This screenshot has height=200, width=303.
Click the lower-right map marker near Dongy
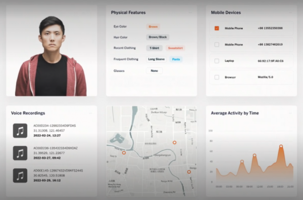point(189,172)
